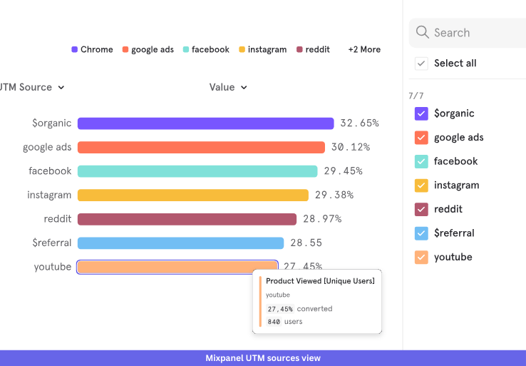
Task: Click the Chrome legend color dot
Action: click(x=74, y=50)
